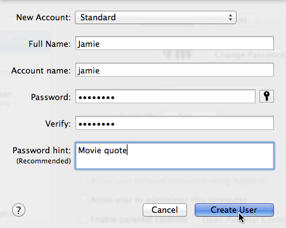Image resolution: width=286 pixels, height=228 pixels.
Task: Toggle the dimmed administer this computer checkbox
Action: [x=83, y=199]
